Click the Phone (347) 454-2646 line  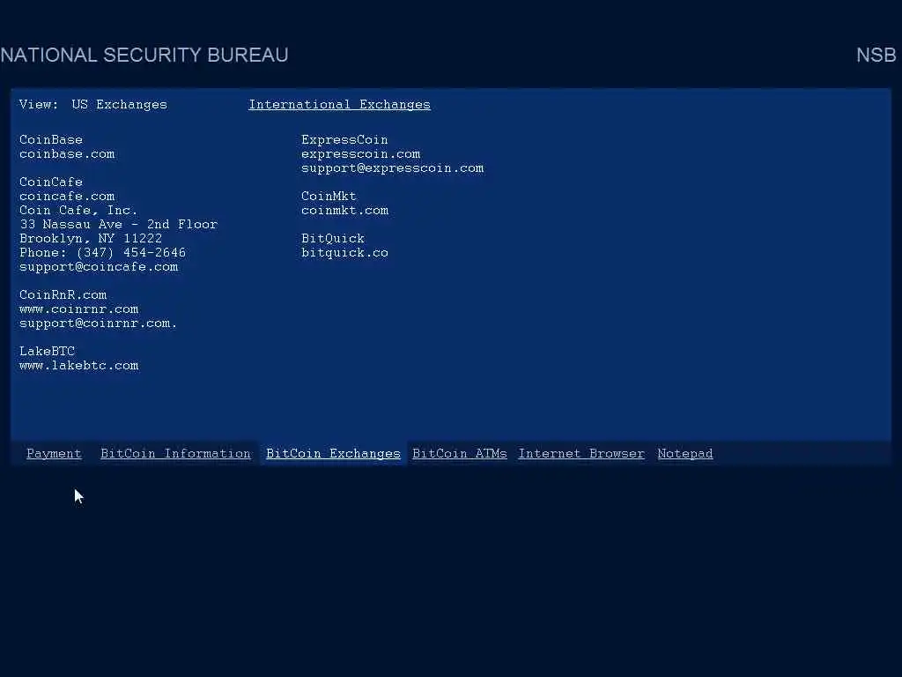103,253
